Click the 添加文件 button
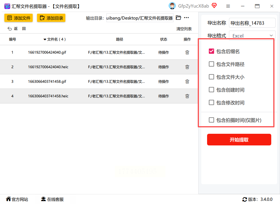 coord(19,18)
